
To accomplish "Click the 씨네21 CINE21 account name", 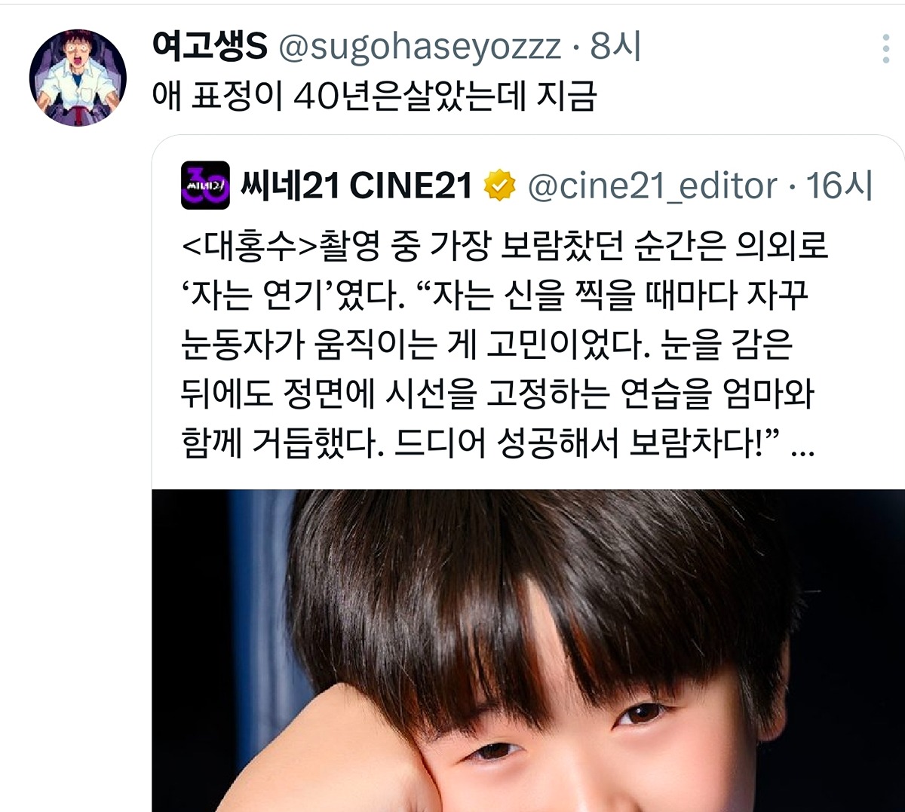I will [356, 186].
